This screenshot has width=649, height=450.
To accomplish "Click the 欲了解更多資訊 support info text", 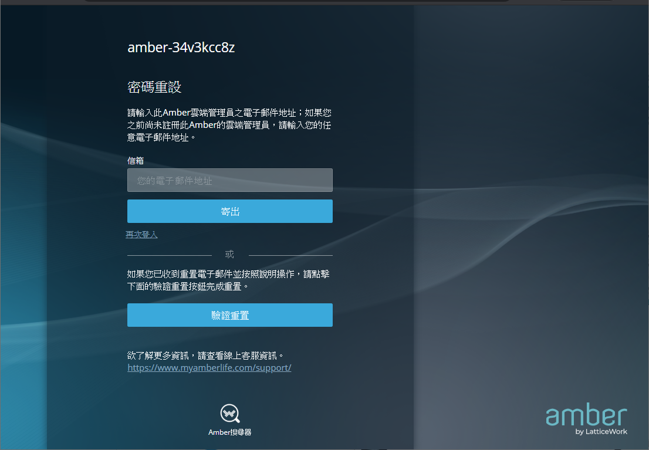I will click(205, 356).
